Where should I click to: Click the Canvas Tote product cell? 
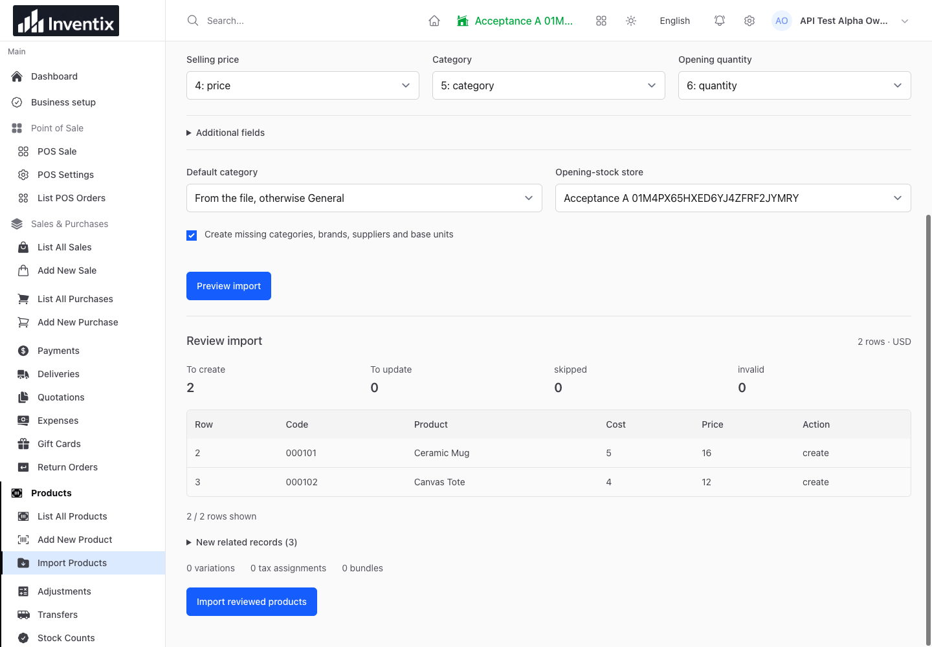pos(439,482)
